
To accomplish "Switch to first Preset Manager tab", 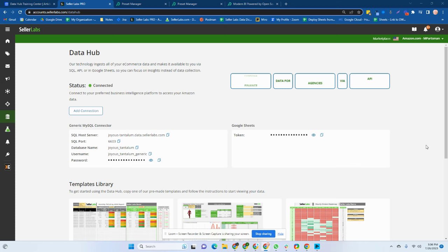I will pos(141,4).
